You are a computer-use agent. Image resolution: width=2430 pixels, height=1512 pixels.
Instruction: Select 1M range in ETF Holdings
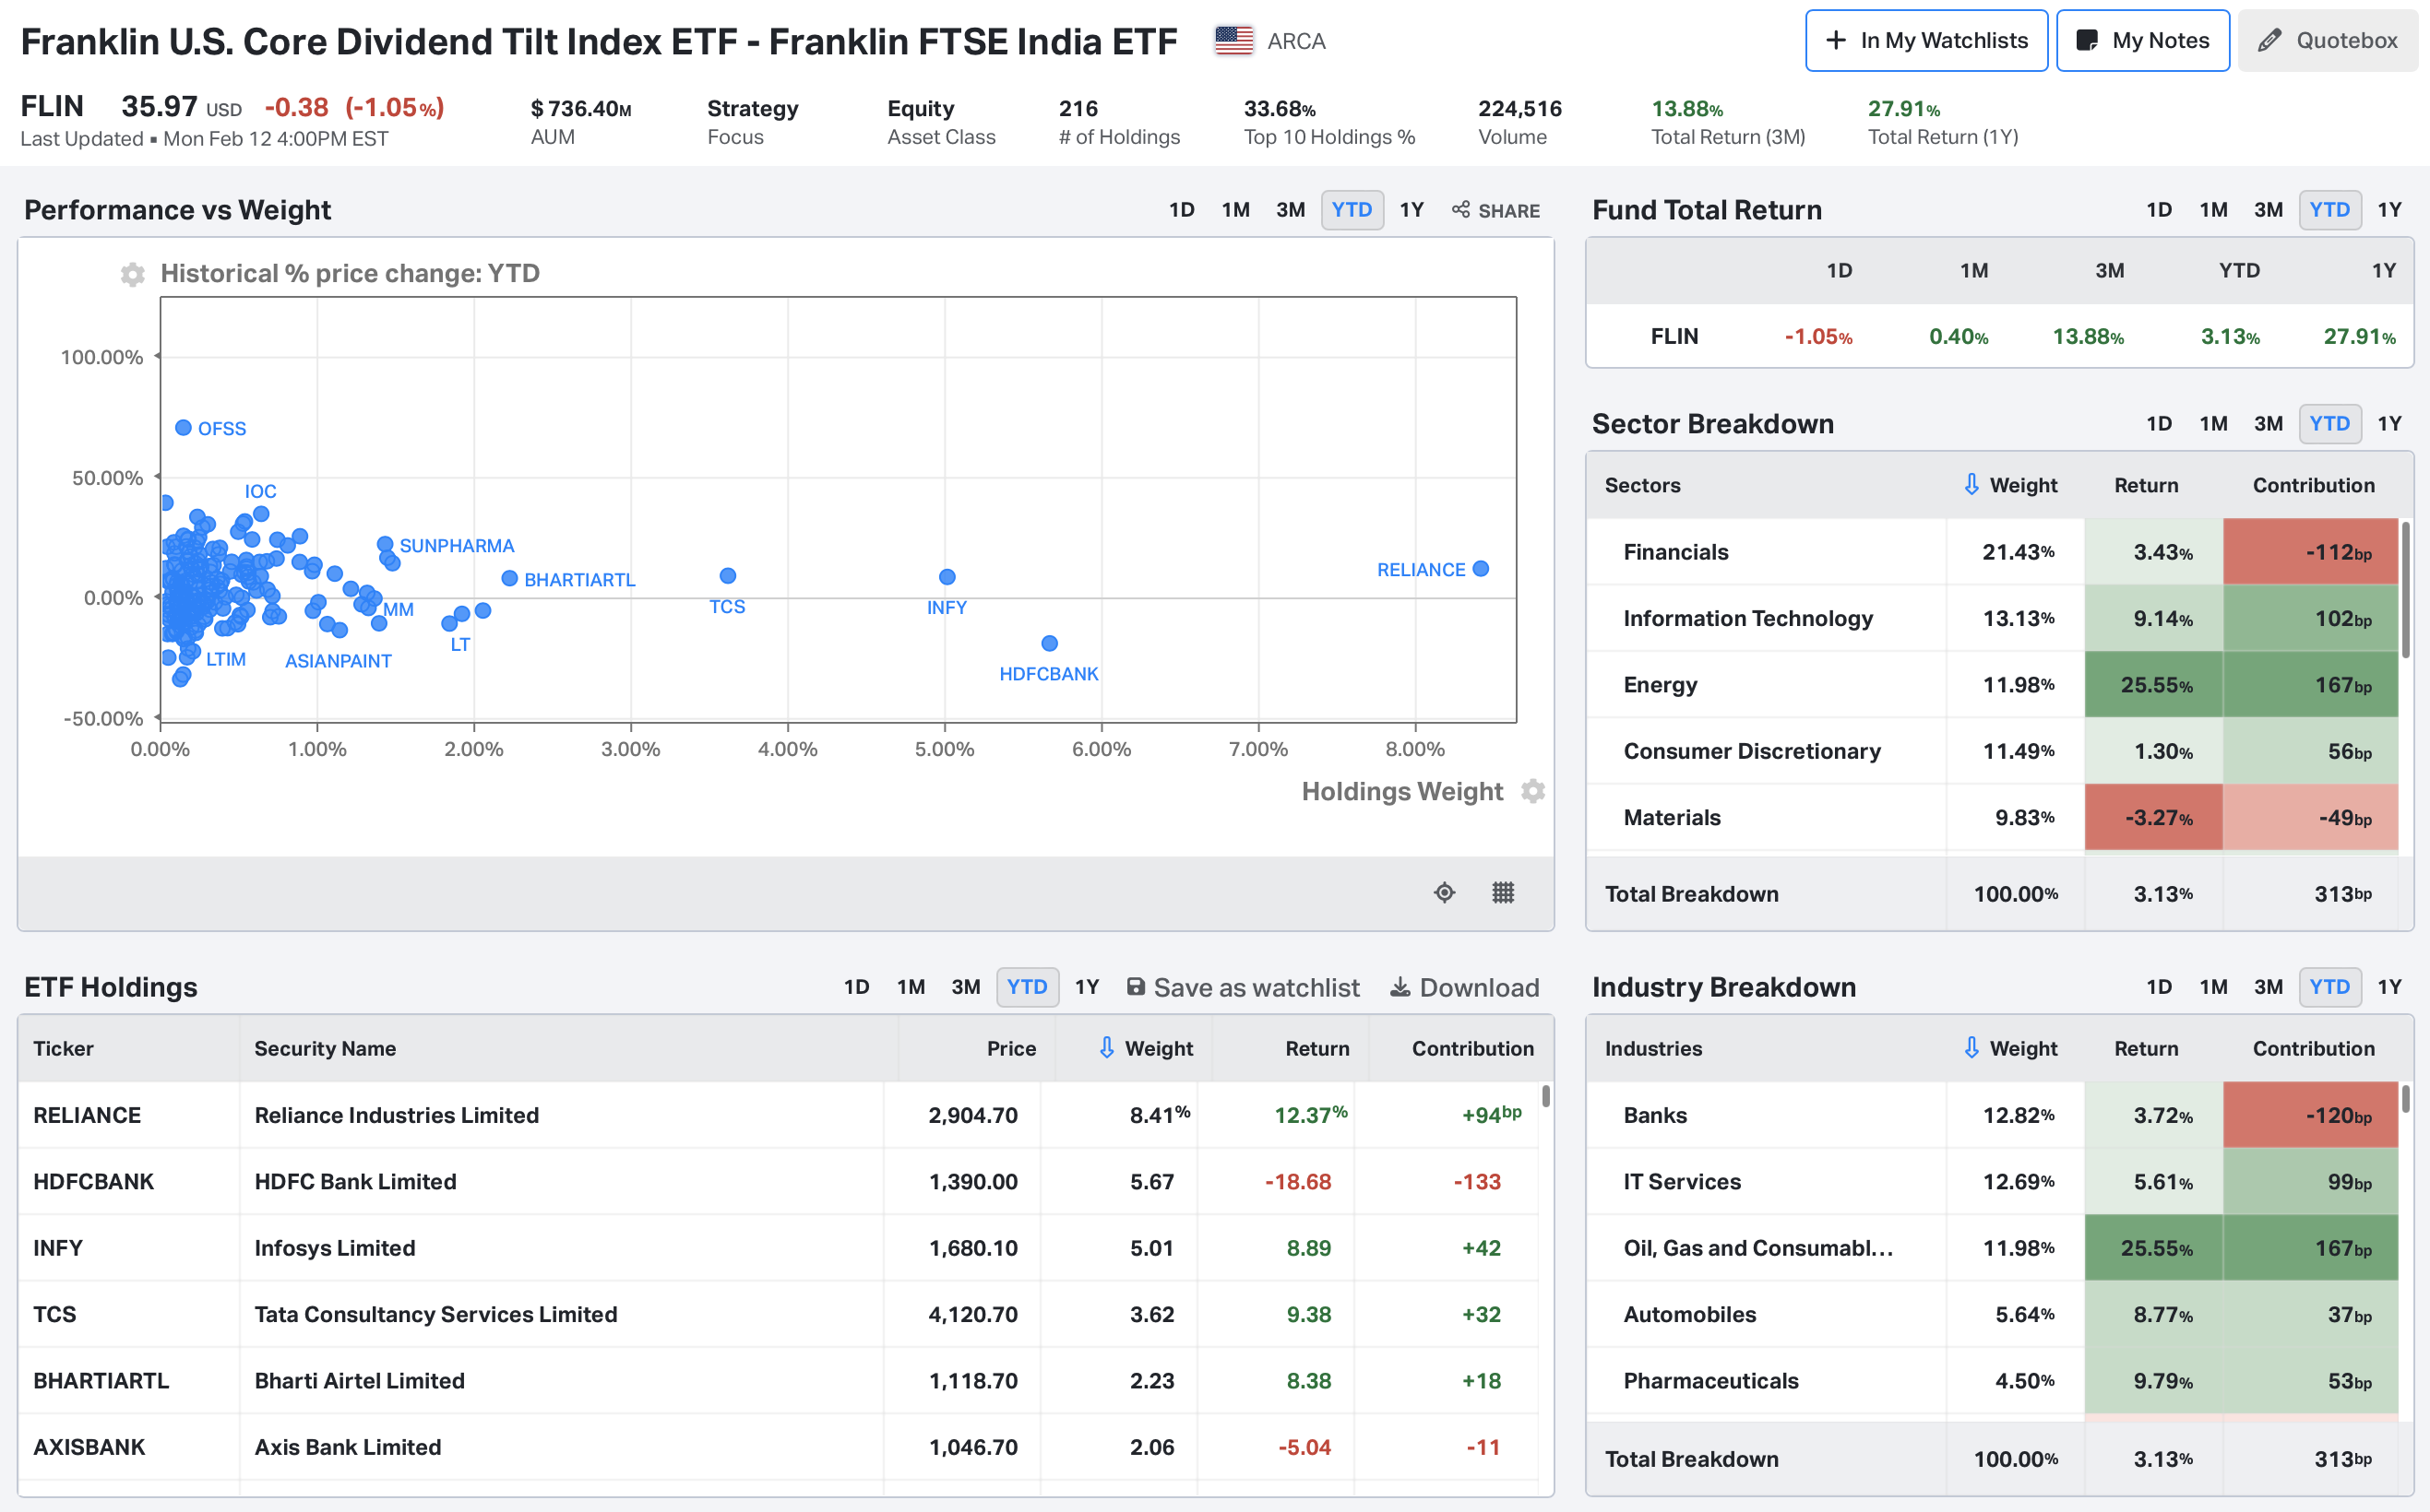(911, 987)
